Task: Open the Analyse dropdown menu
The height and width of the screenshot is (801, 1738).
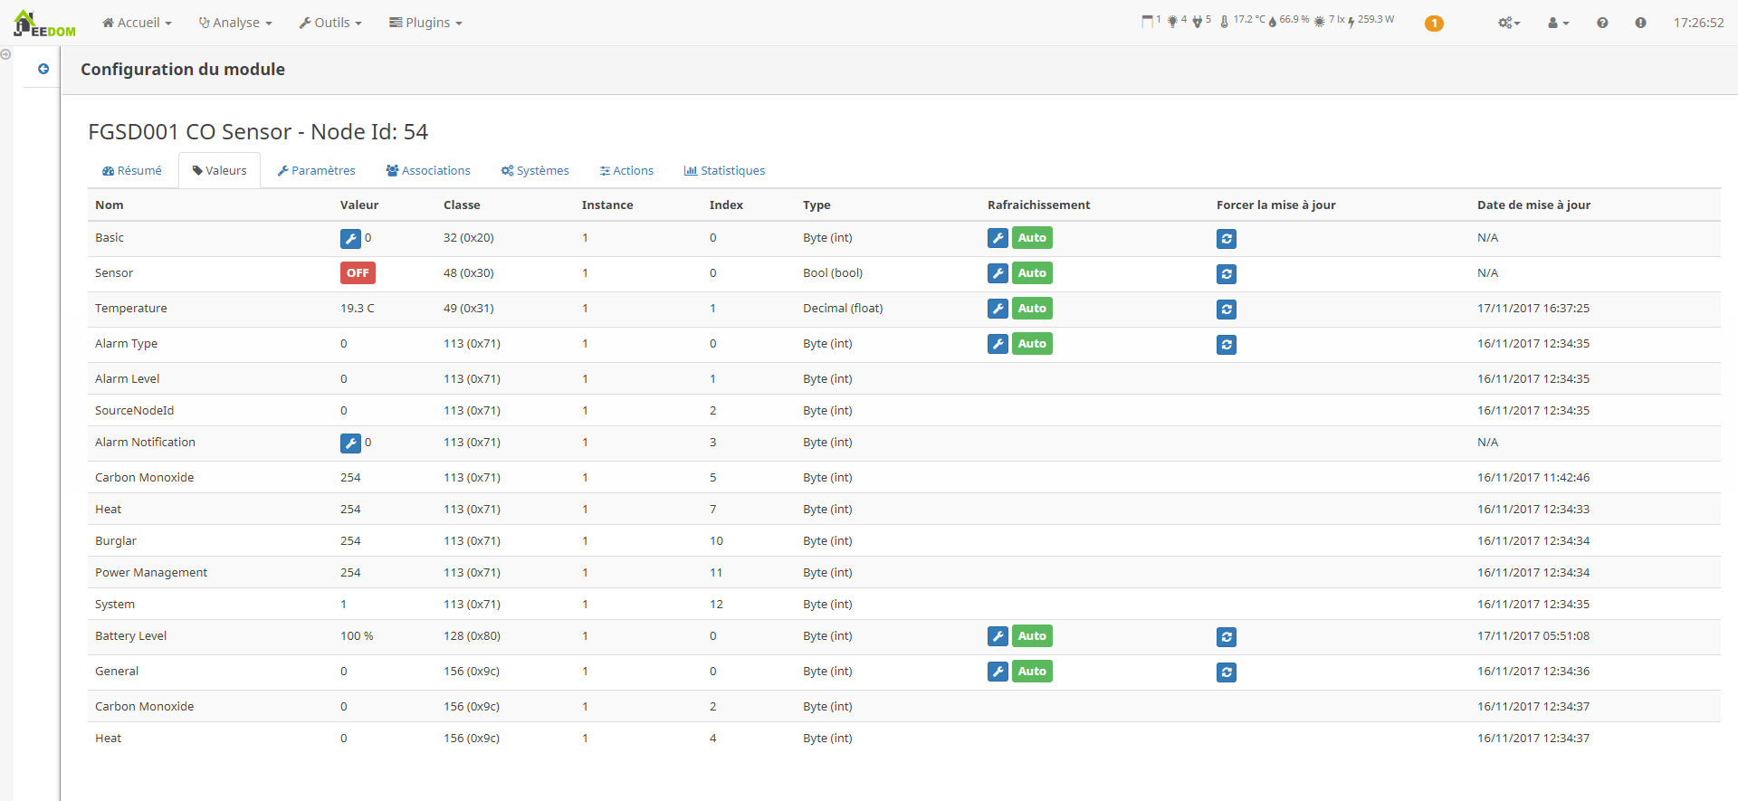Action: (x=235, y=23)
